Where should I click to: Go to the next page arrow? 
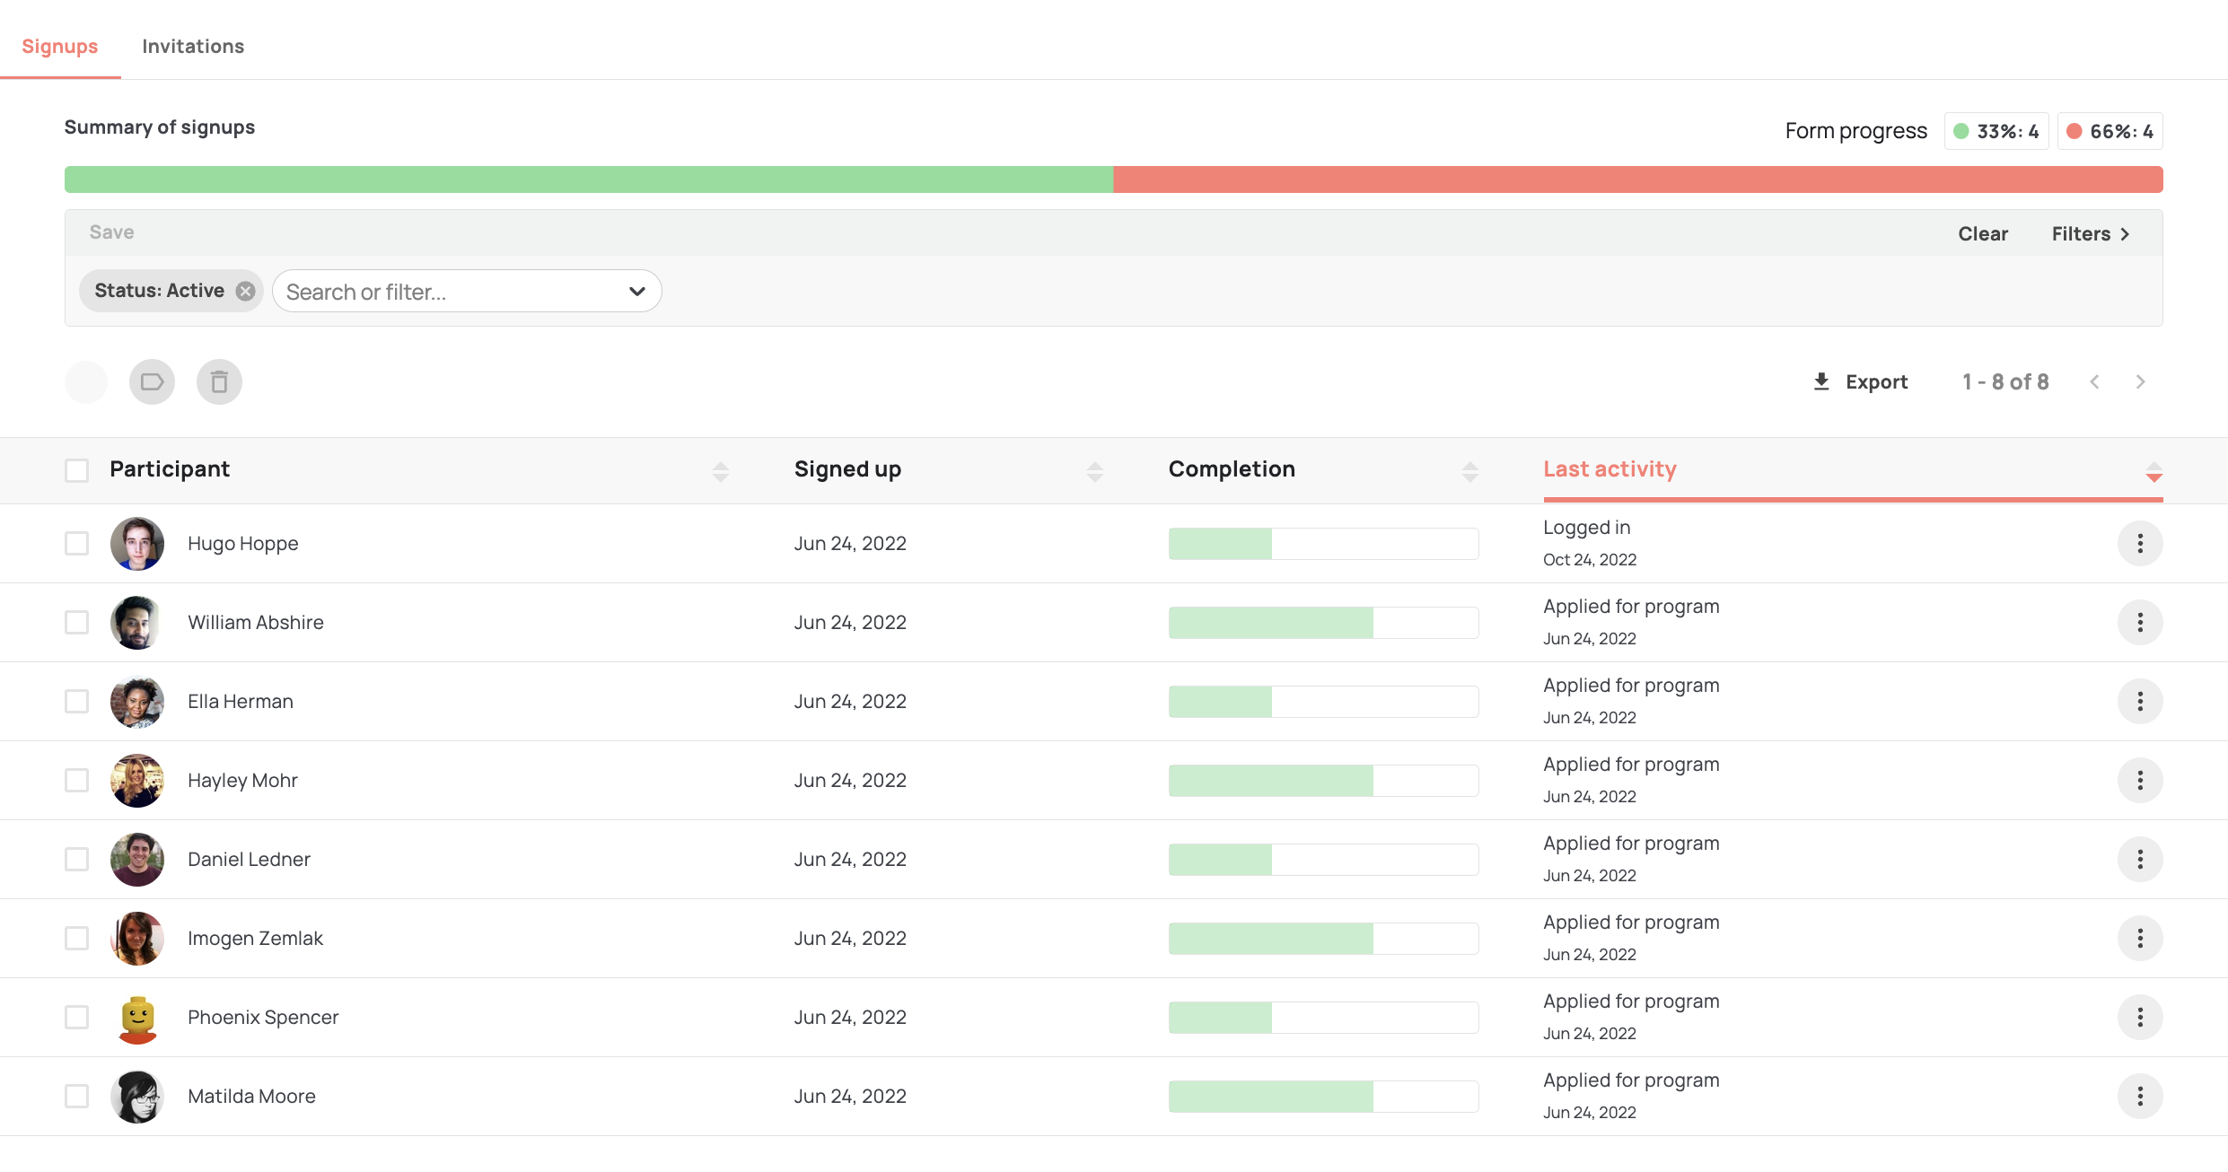(x=2140, y=382)
